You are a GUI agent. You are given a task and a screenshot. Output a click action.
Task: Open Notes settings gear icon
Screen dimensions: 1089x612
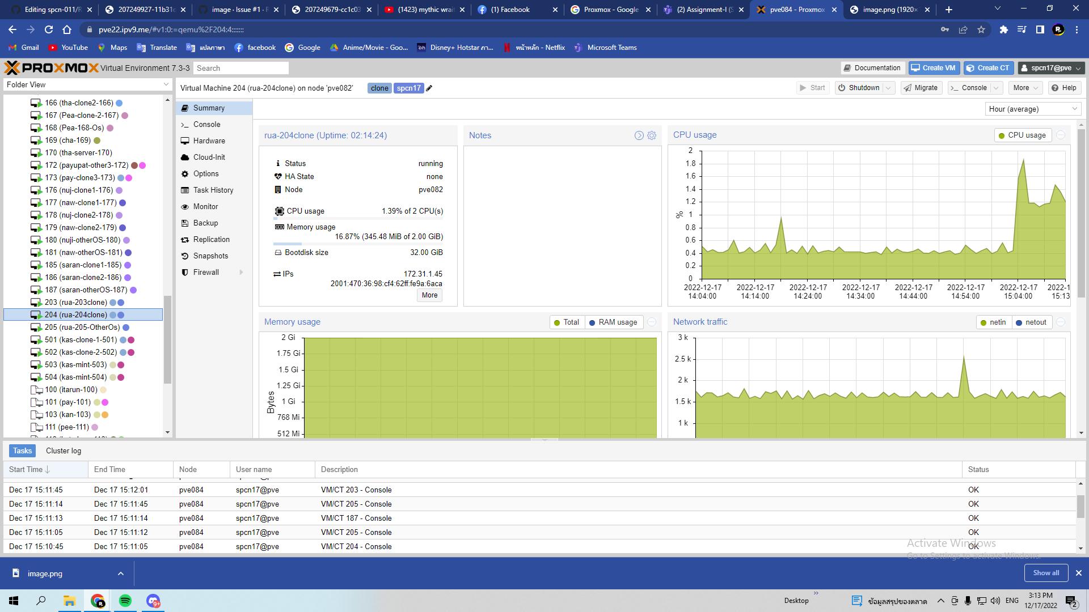click(652, 135)
